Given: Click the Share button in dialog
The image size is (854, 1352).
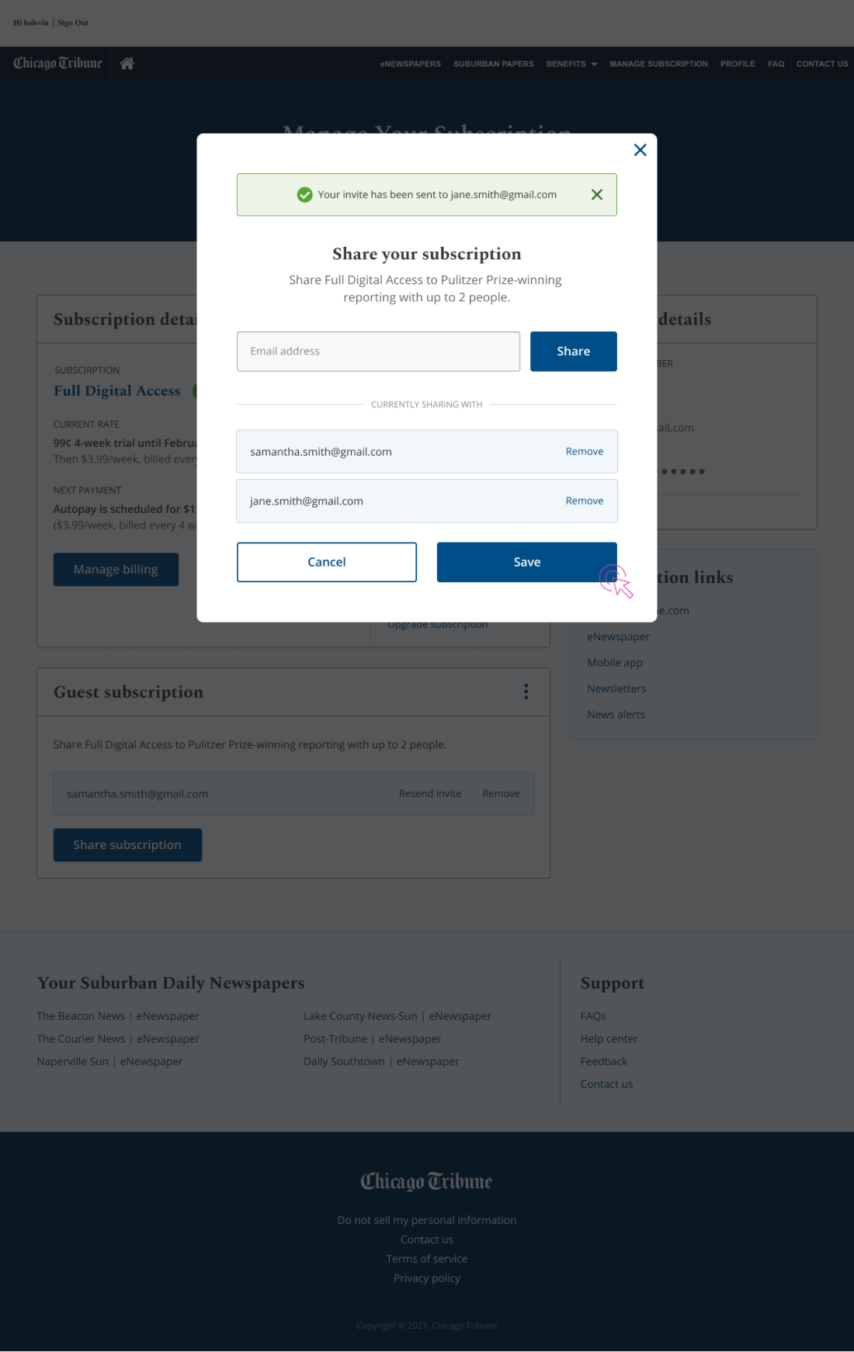Looking at the screenshot, I should click(x=573, y=352).
